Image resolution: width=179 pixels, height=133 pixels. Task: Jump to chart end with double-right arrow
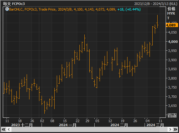tap(175, 130)
